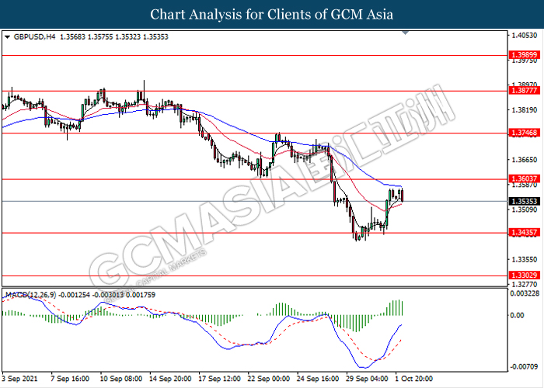Click the 1.32770 price scale value
This screenshot has height=388, width=544.
click(x=525, y=284)
